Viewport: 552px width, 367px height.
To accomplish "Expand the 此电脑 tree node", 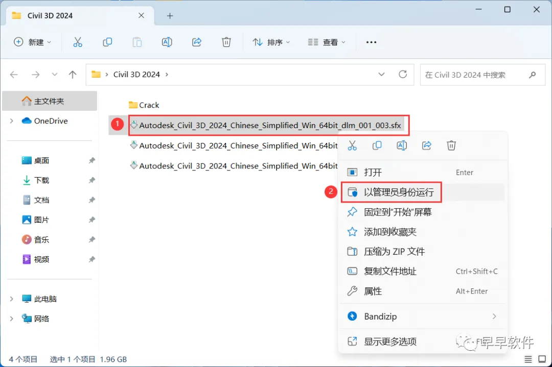I will 12,299.
